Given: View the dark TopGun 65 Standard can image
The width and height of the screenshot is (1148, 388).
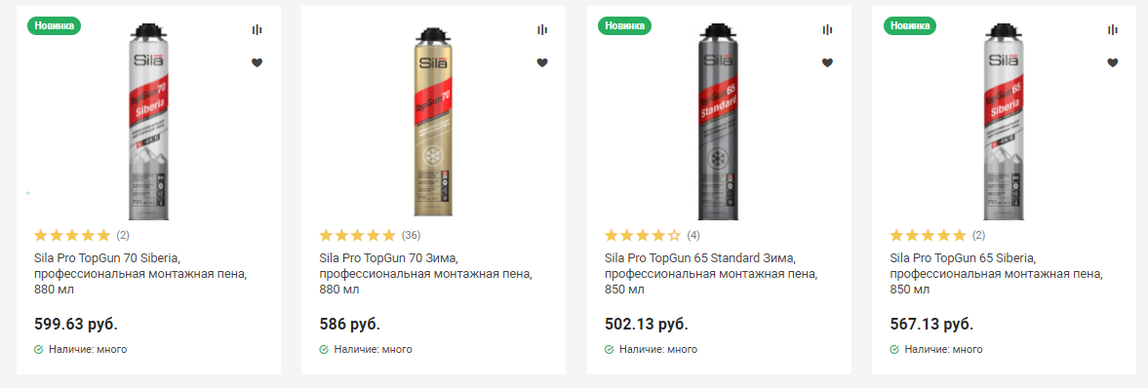Looking at the screenshot, I should point(721,121).
